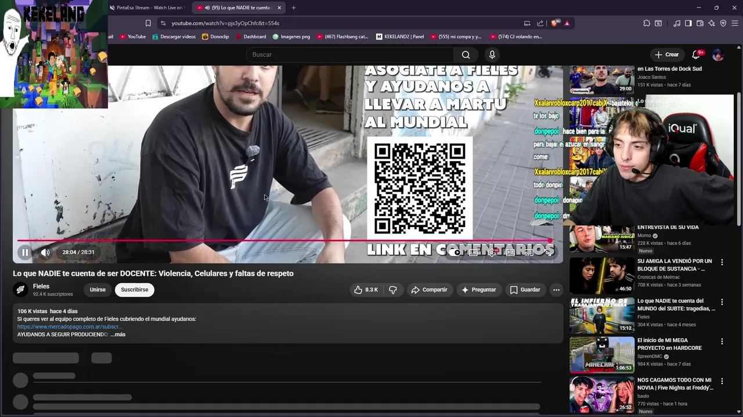
Task: Switch to PintaEsa Stream browser tab
Action: (x=149, y=8)
